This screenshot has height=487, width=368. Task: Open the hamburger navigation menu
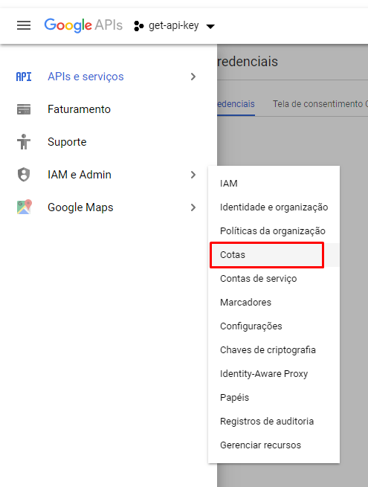click(x=24, y=25)
